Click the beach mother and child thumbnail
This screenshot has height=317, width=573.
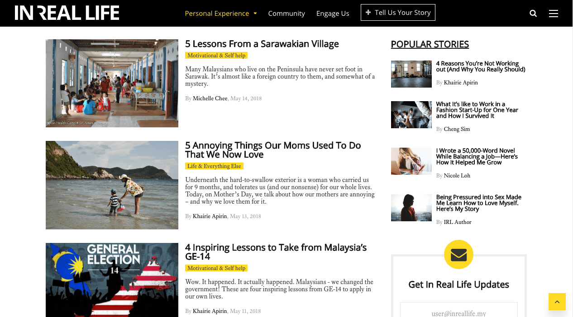(112, 185)
